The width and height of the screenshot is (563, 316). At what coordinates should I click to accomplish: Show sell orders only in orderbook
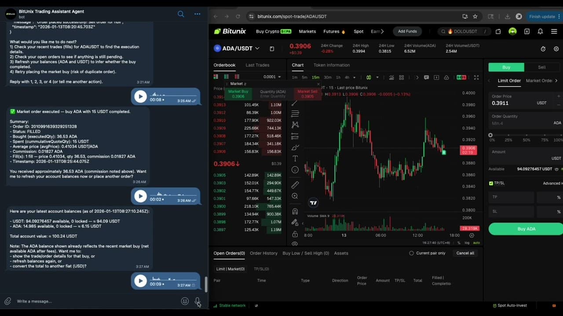(x=237, y=77)
